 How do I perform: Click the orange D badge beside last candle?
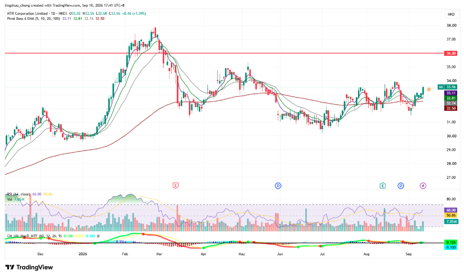pos(429,89)
